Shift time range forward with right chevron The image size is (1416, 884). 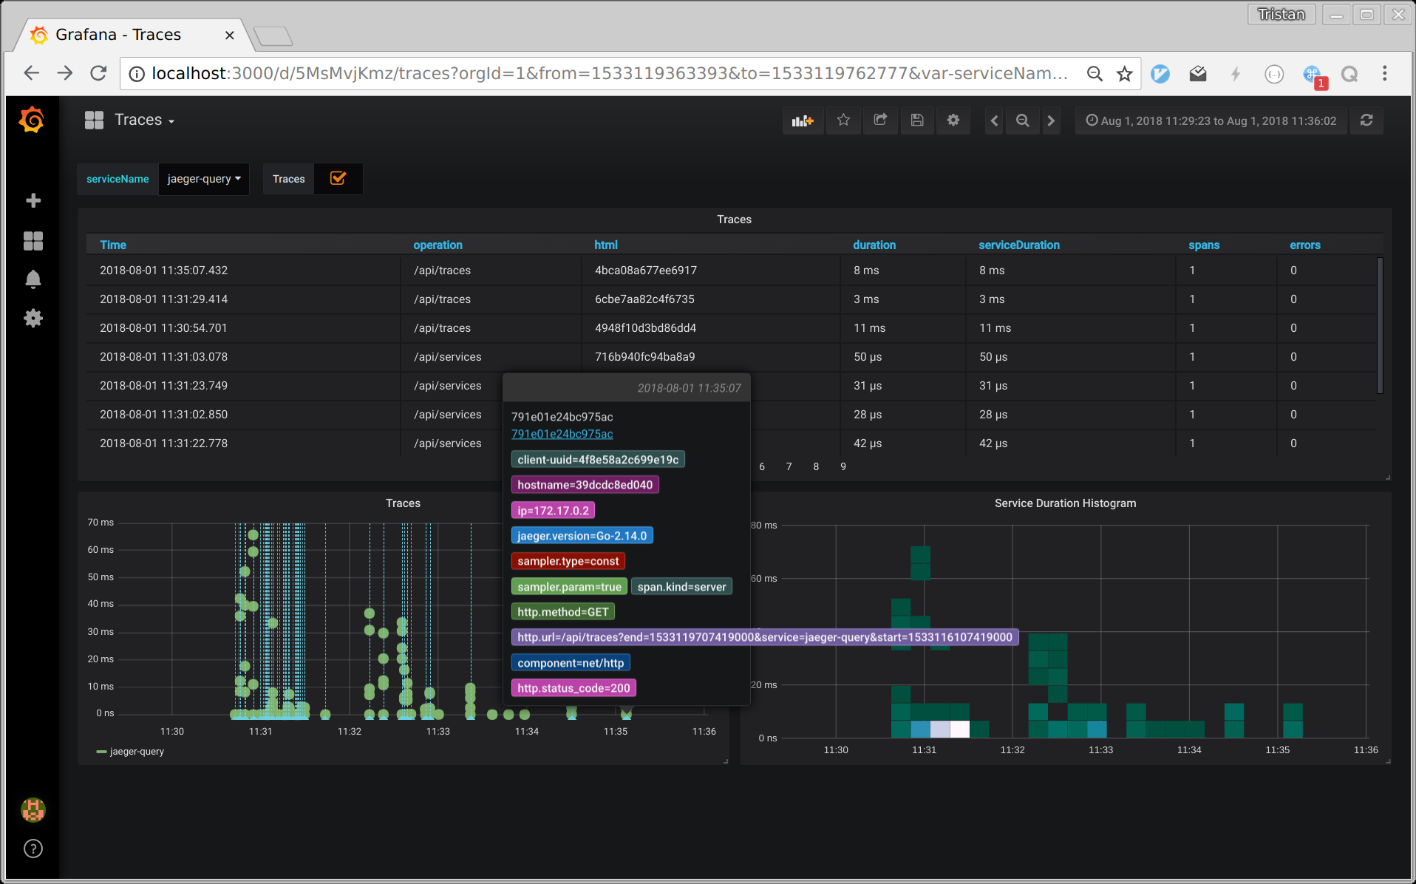[x=1051, y=120]
